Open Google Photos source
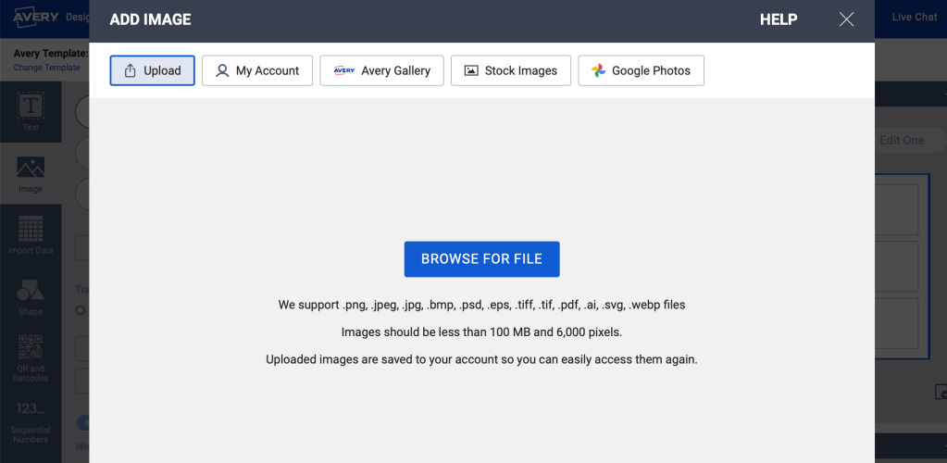The image size is (947, 463). [641, 70]
